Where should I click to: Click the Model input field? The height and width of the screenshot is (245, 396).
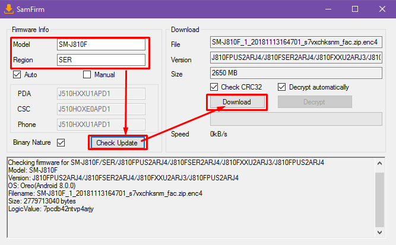pyautogui.click(x=101, y=44)
